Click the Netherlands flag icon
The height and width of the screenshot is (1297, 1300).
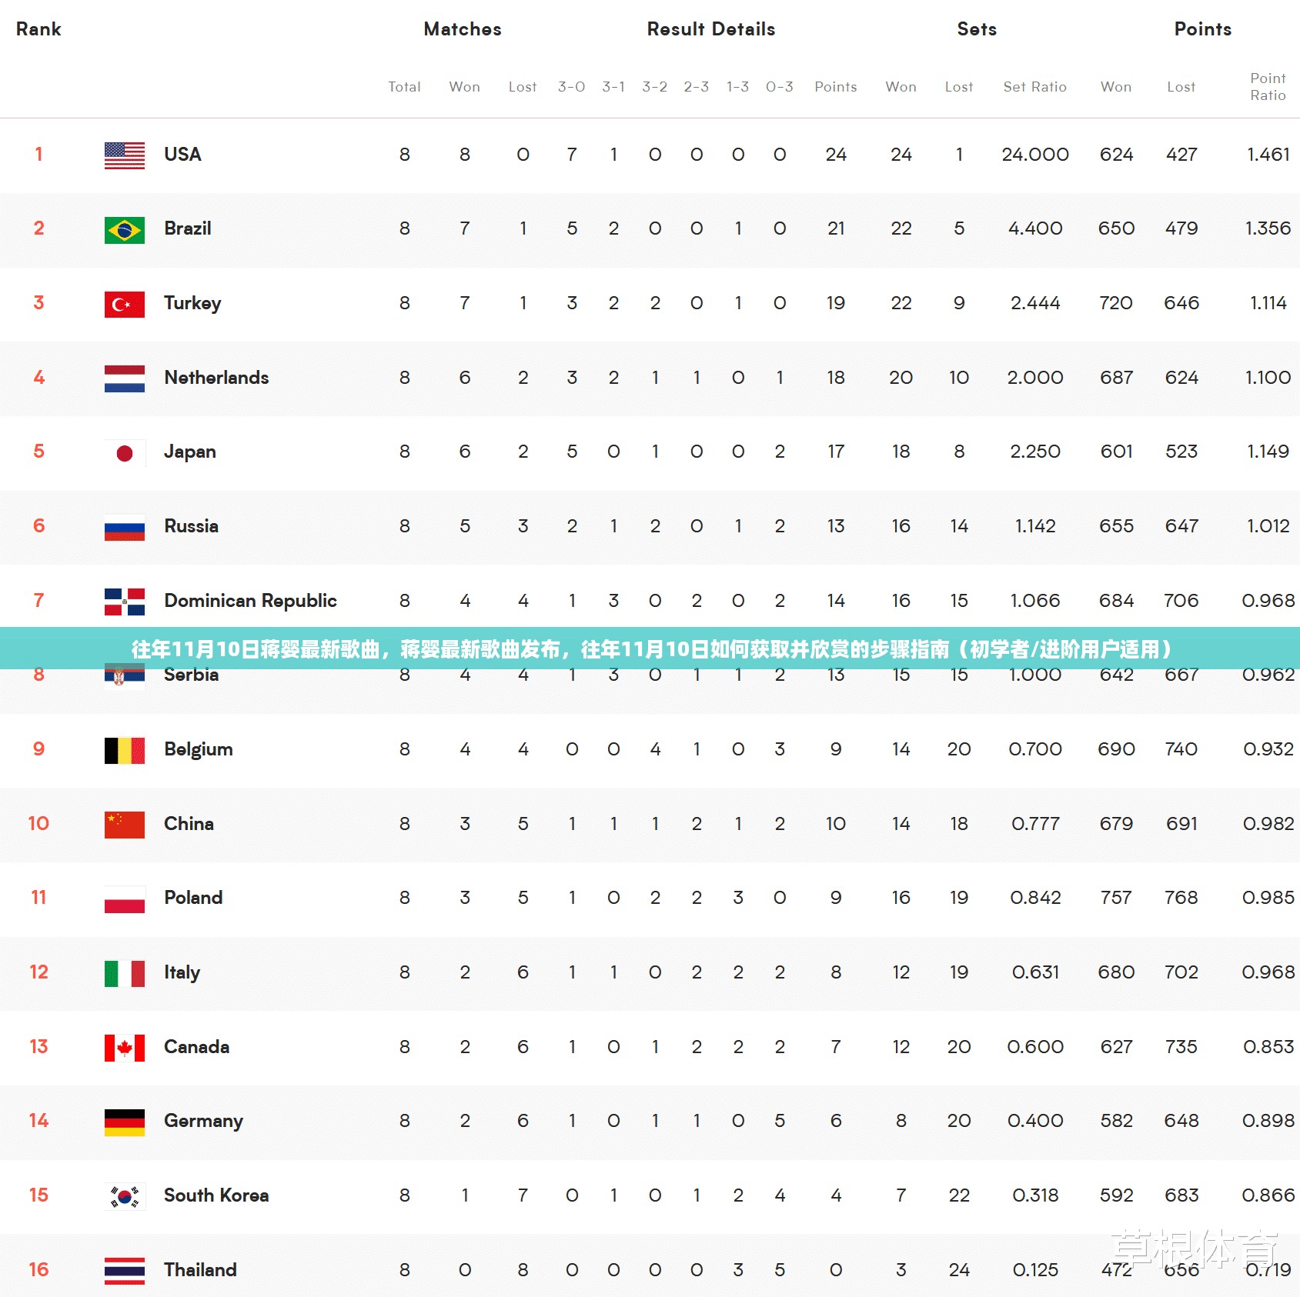[124, 378]
